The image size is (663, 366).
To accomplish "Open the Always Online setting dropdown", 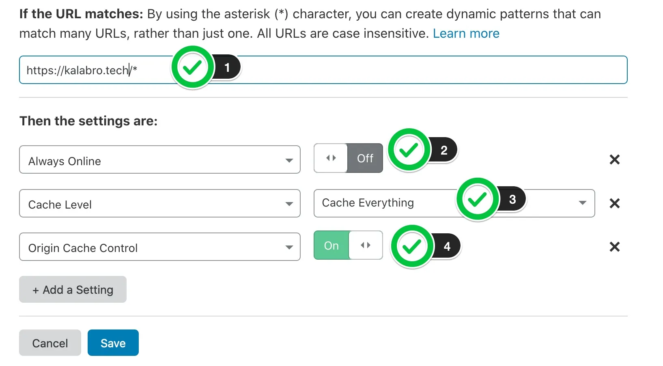I will [160, 160].
